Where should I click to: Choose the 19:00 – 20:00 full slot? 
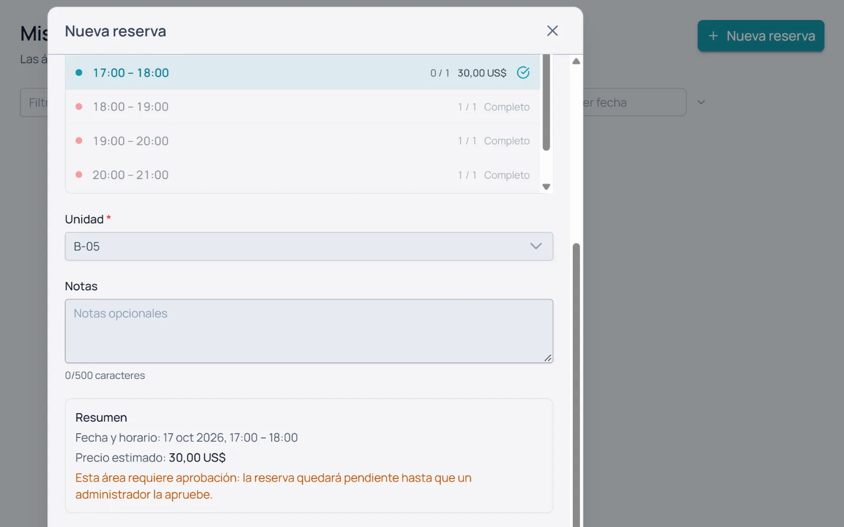click(303, 141)
